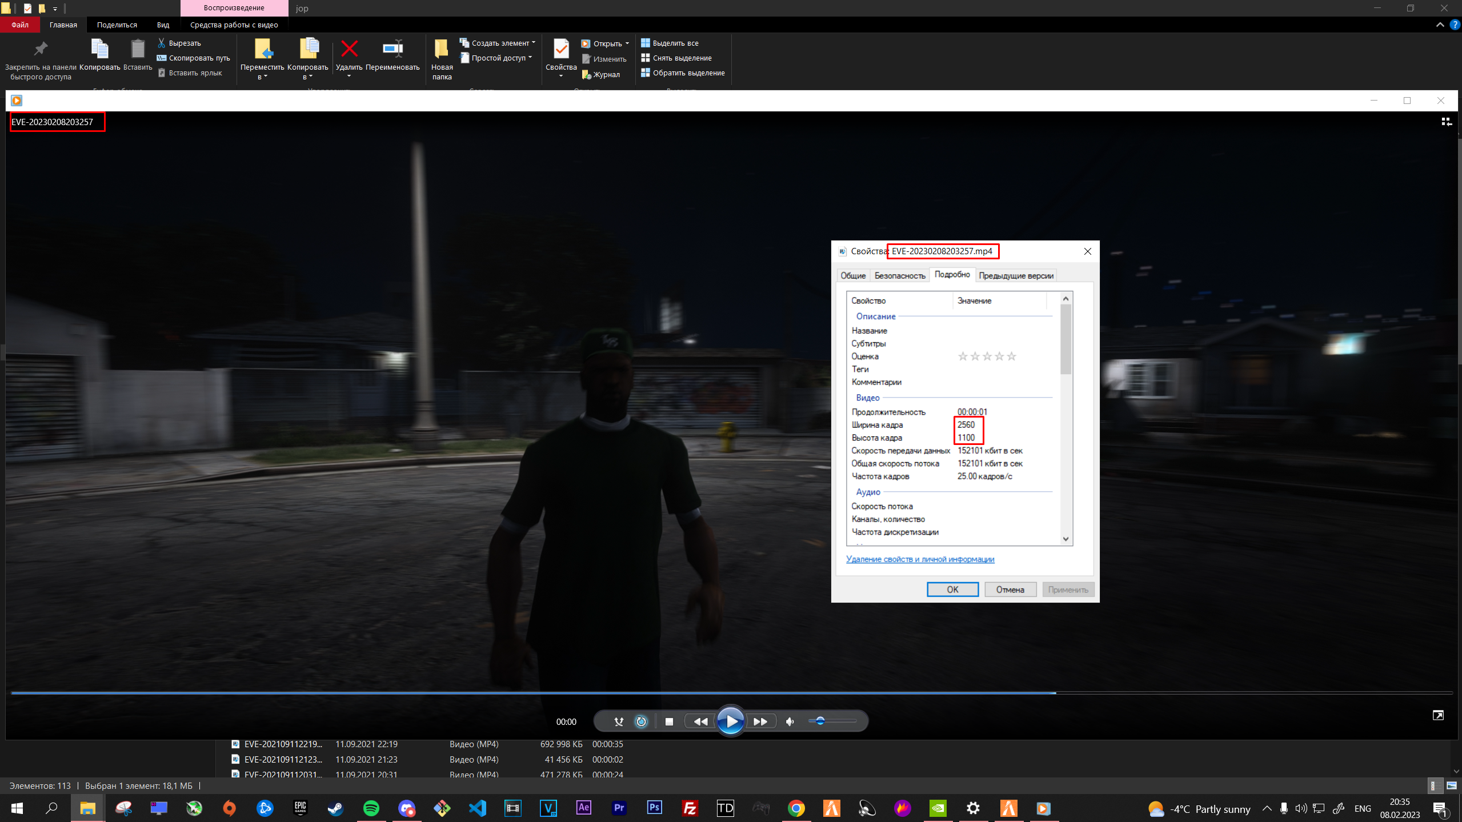
Task: Click the properties list scrollbar up arrow
Action: (x=1066, y=299)
